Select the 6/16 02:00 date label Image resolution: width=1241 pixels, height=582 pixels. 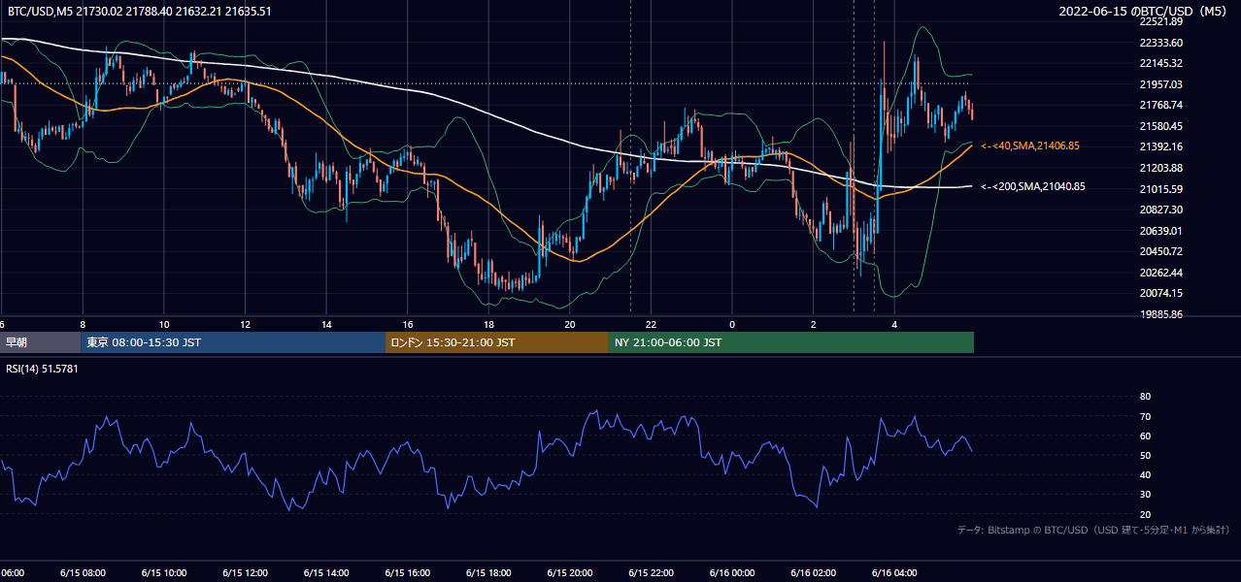point(813,572)
